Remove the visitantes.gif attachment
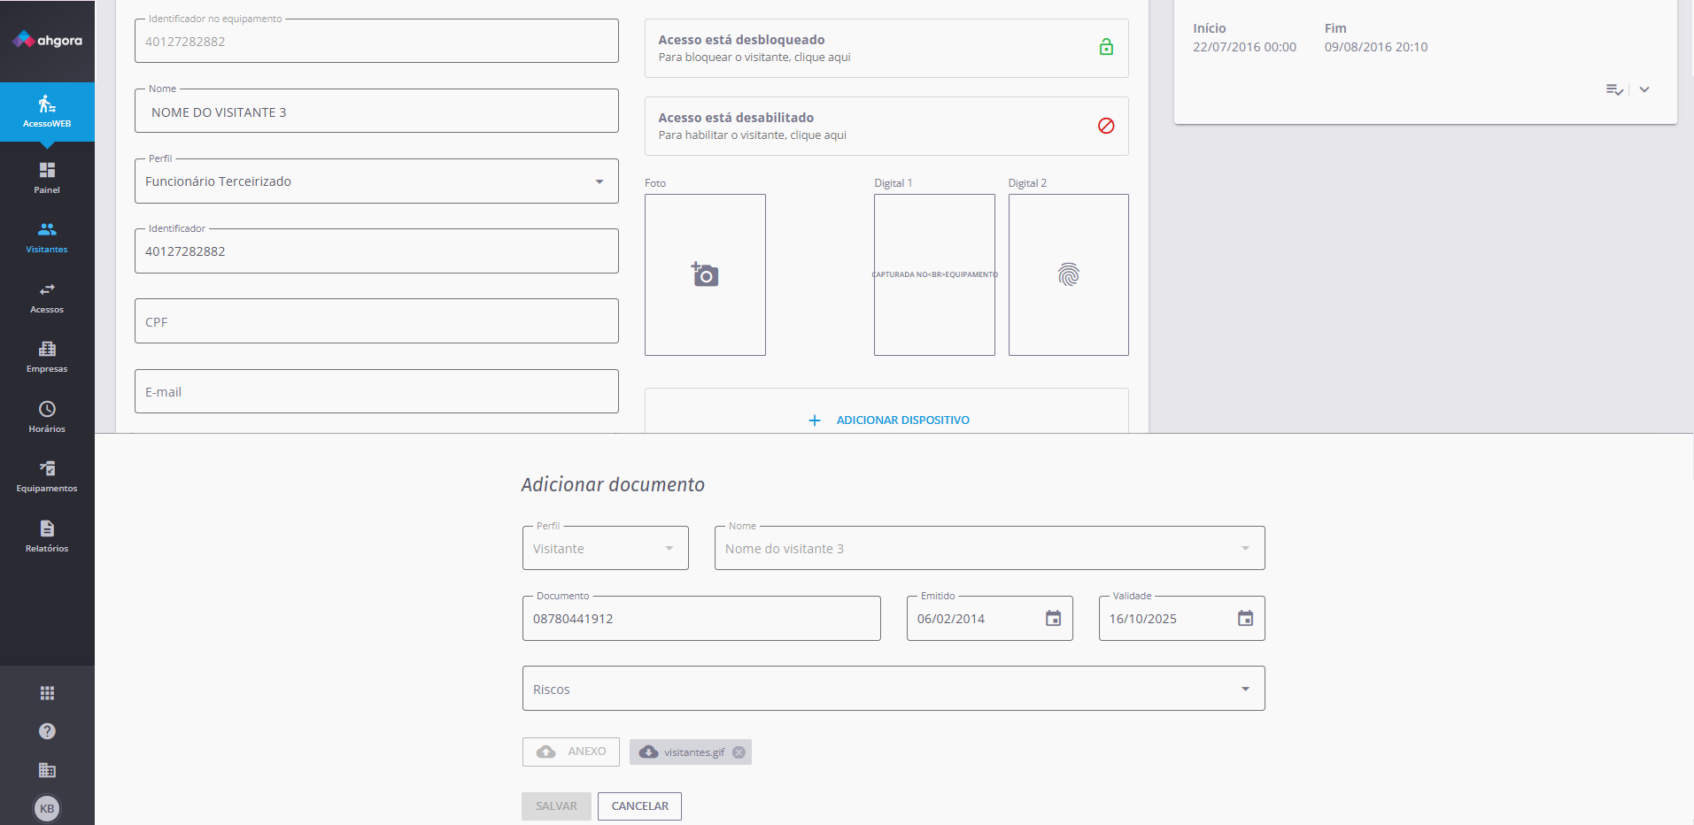Screen dimensions: 1694x825 pos(739,752)
